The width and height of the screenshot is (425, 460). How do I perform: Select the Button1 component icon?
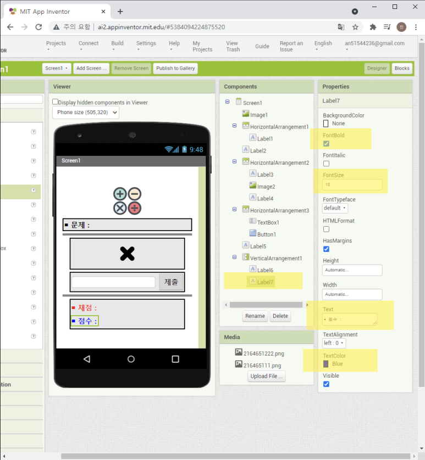(x=253, y=233)
